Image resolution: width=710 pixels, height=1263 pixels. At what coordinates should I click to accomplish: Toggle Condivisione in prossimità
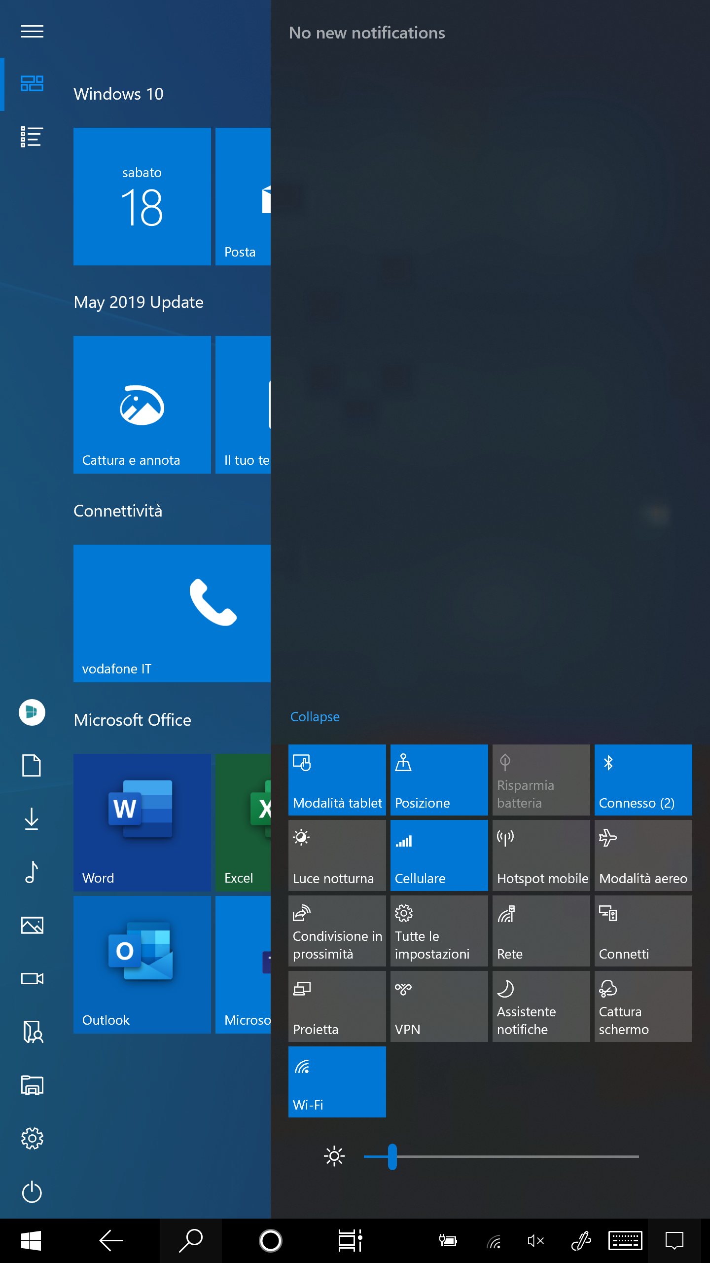pyautogui.click(x=337, y=931)
